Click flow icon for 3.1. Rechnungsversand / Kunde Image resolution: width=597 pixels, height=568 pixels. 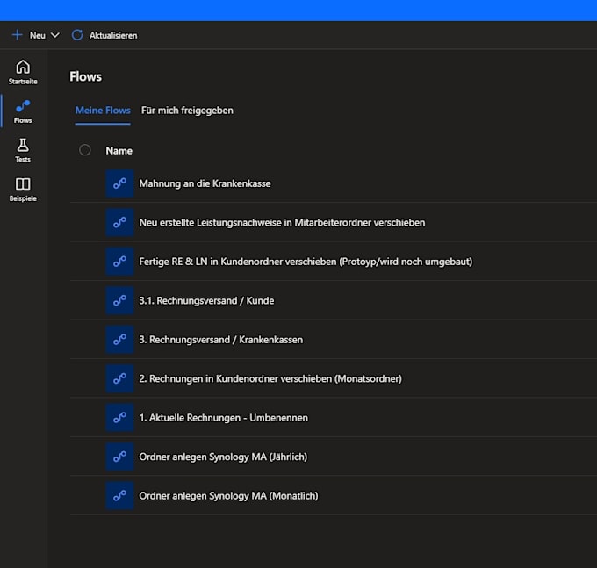[120, 301]
